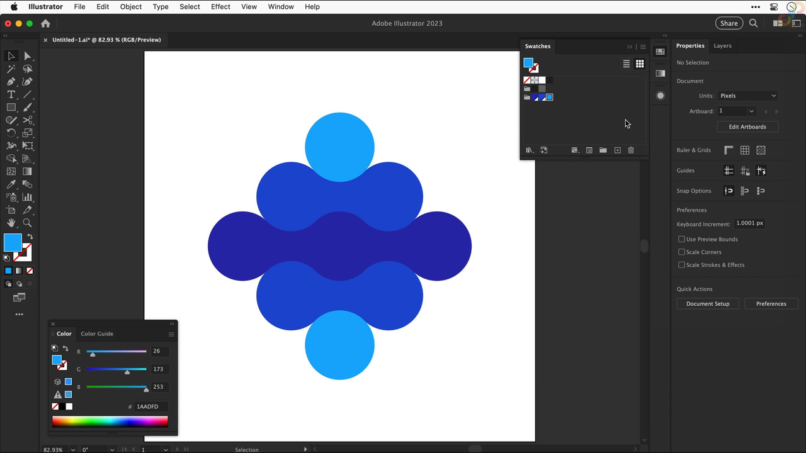Pick the Lasso tool

click(27, 69)
